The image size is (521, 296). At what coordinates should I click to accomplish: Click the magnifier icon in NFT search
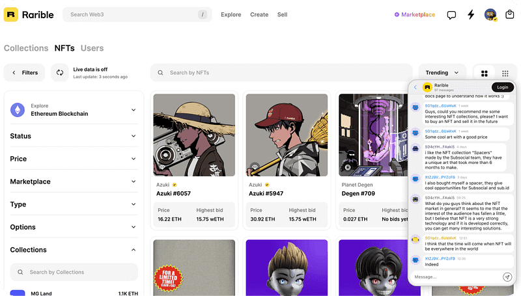point(160,73)
